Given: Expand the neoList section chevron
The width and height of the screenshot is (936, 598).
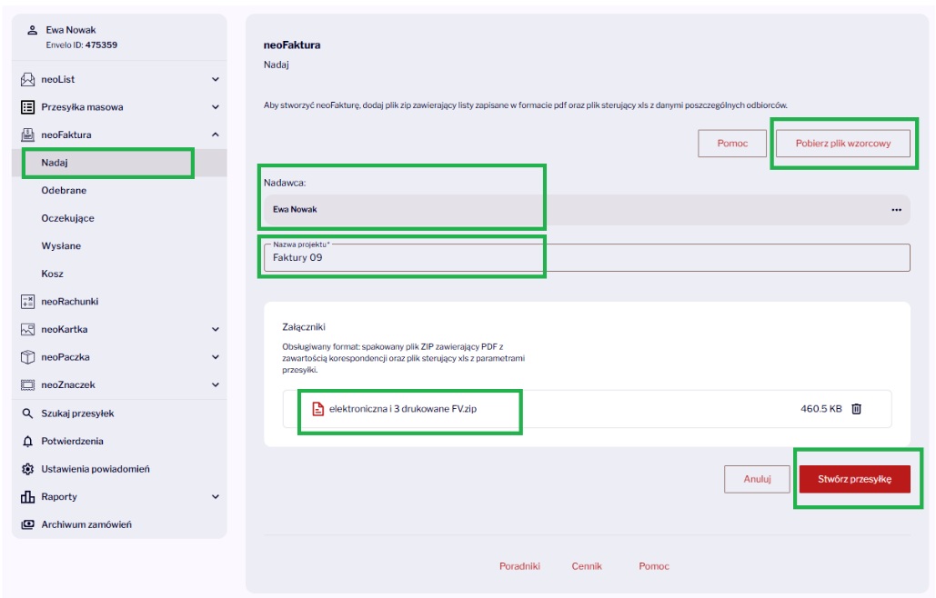Looking at the screenshot, I should click(216, 79).
